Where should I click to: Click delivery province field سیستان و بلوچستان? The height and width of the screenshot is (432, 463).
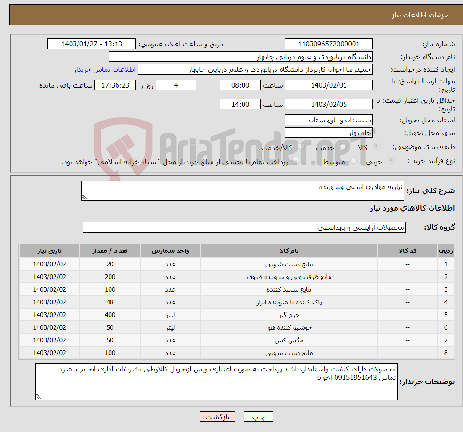tap(329, 120)
